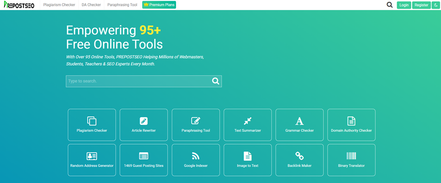Screen dimensions: 441x183
Task: Toggle dark mode with moon button
Action: 435,5
